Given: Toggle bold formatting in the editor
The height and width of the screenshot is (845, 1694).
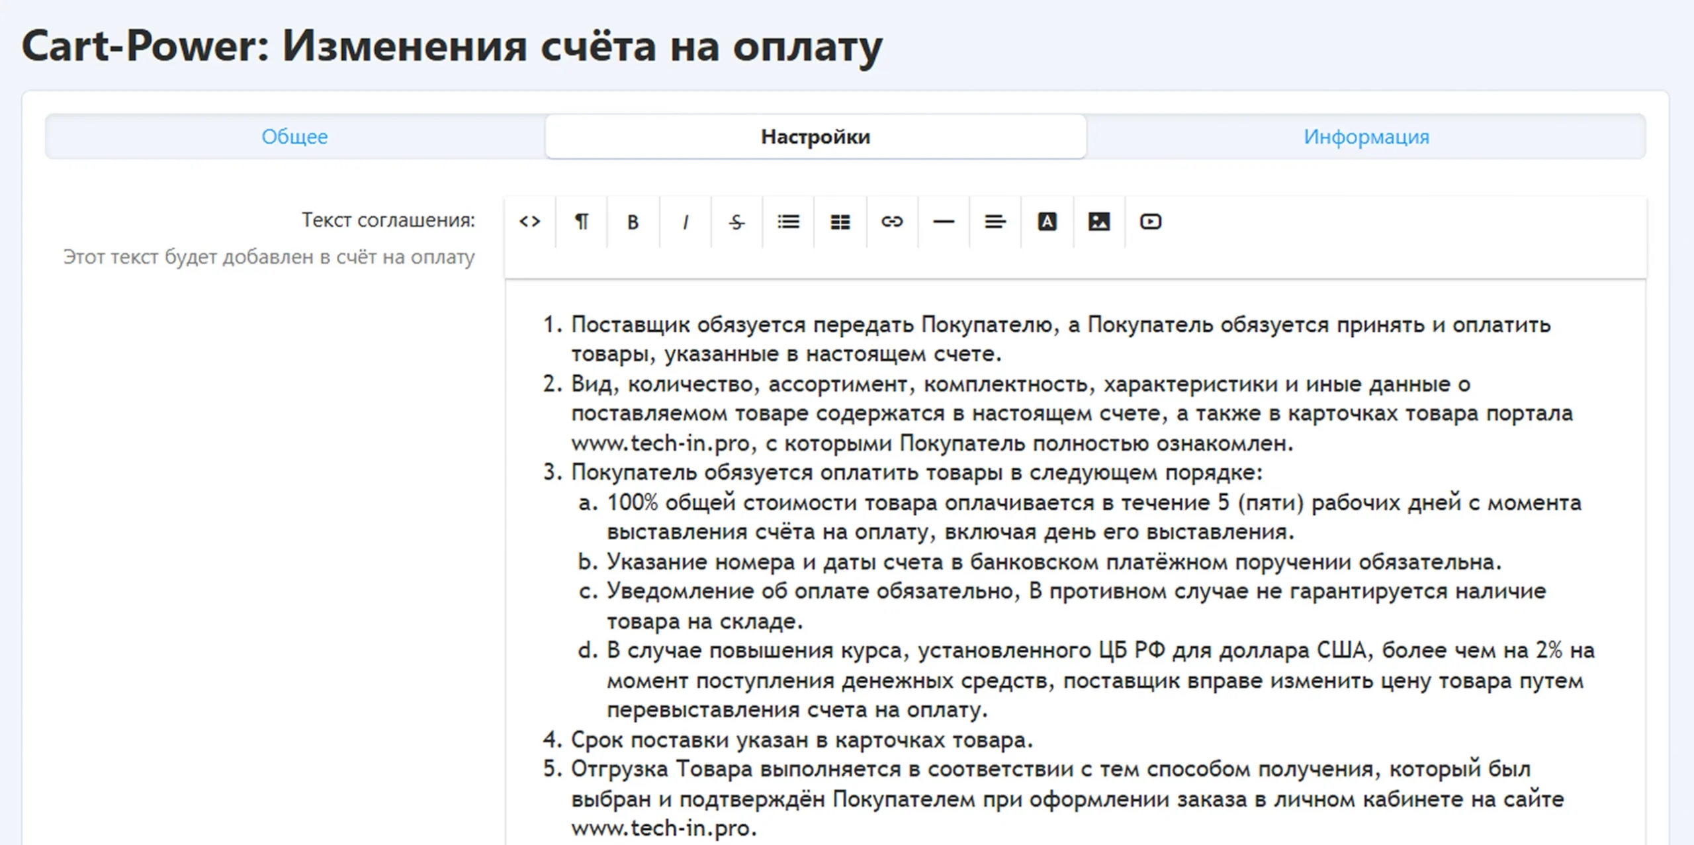Looking at the screenshot, I should click(633, 222).
